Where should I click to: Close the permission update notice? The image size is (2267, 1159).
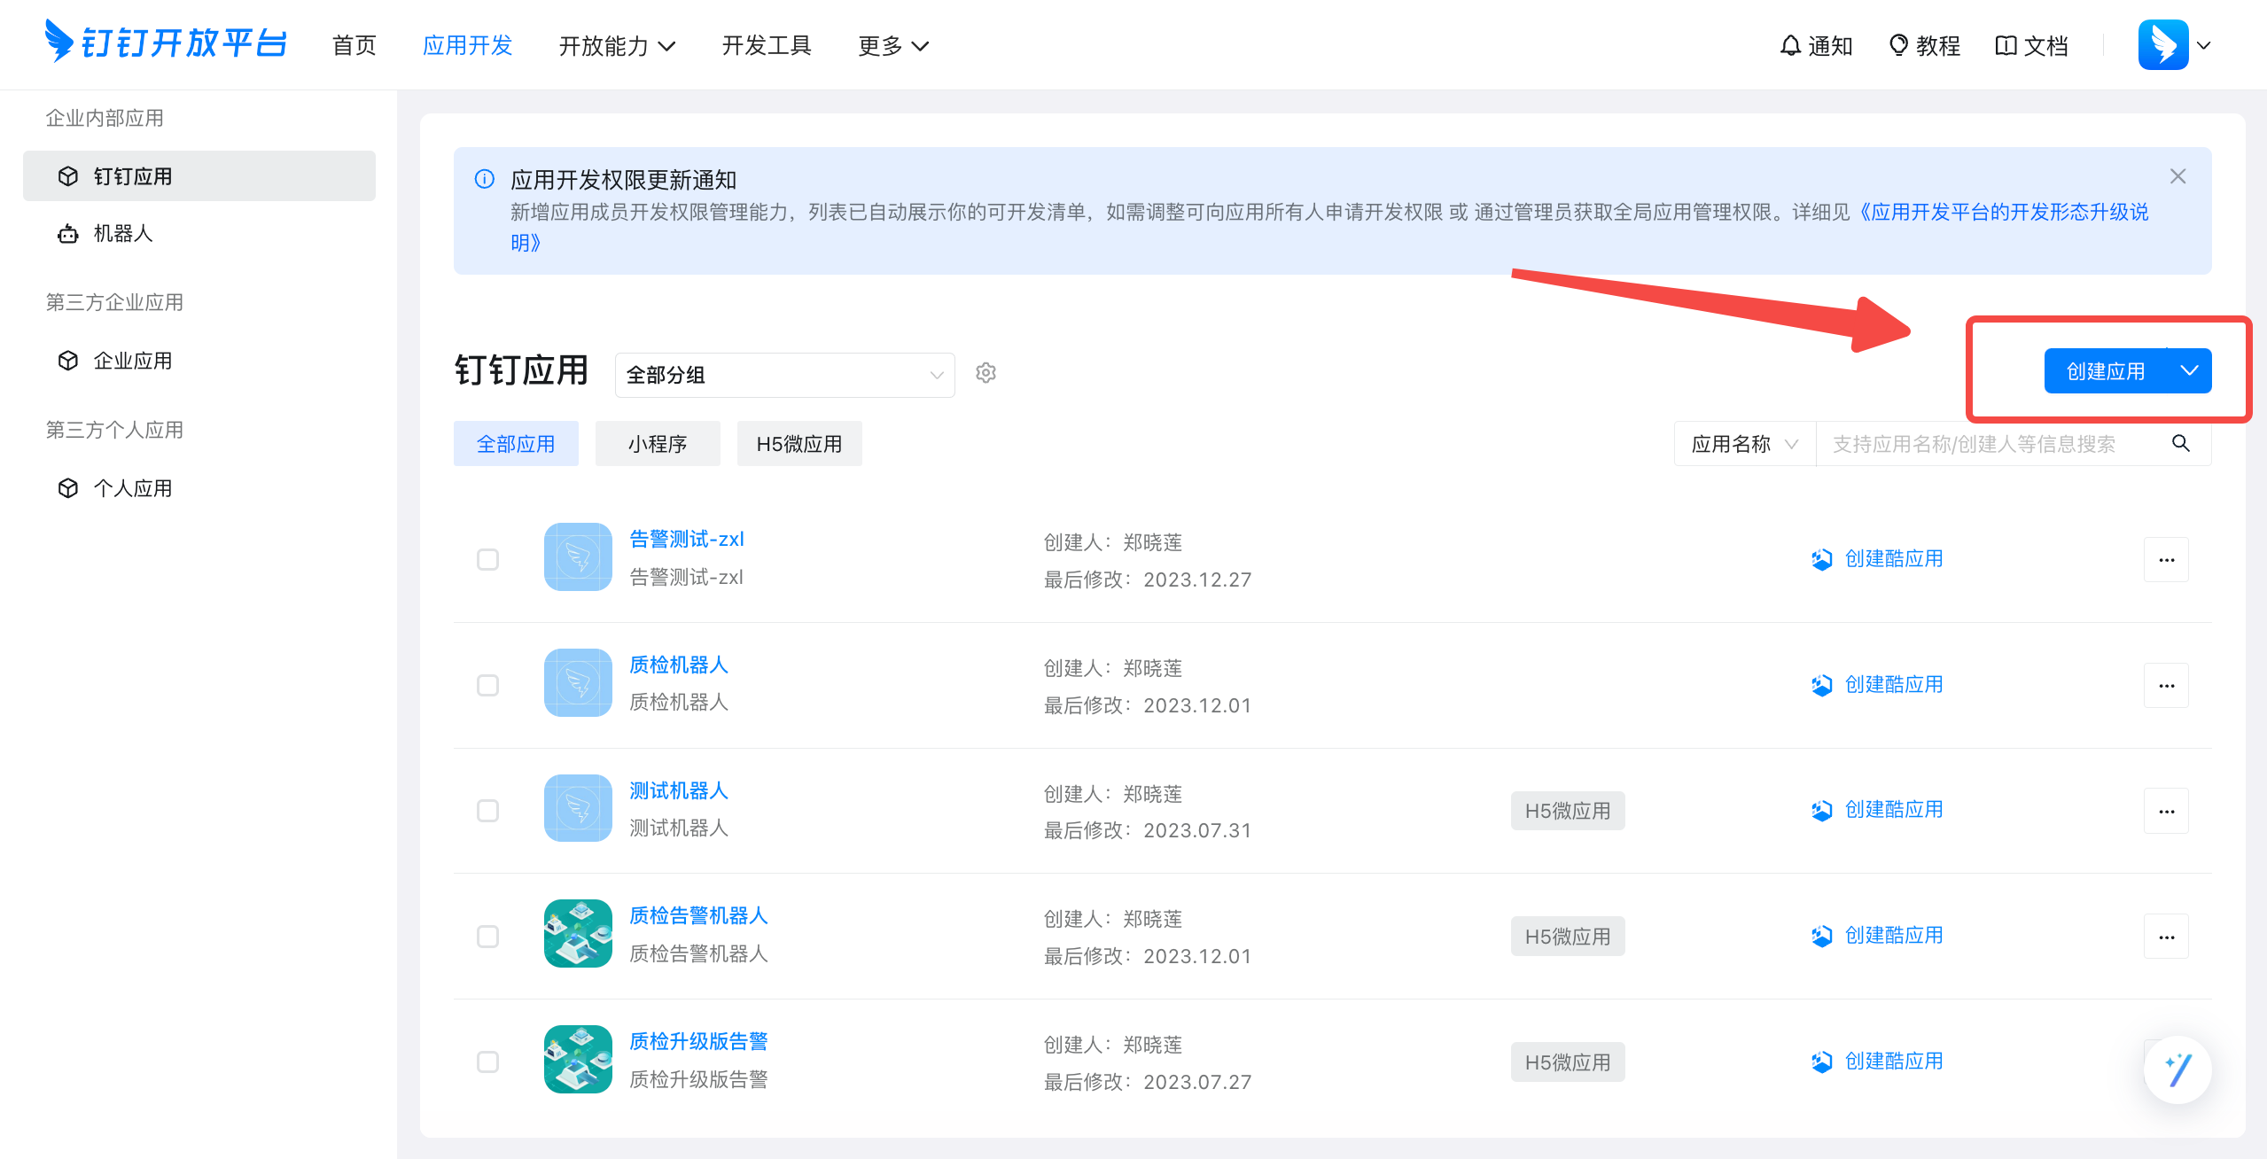coord(2177,176)
